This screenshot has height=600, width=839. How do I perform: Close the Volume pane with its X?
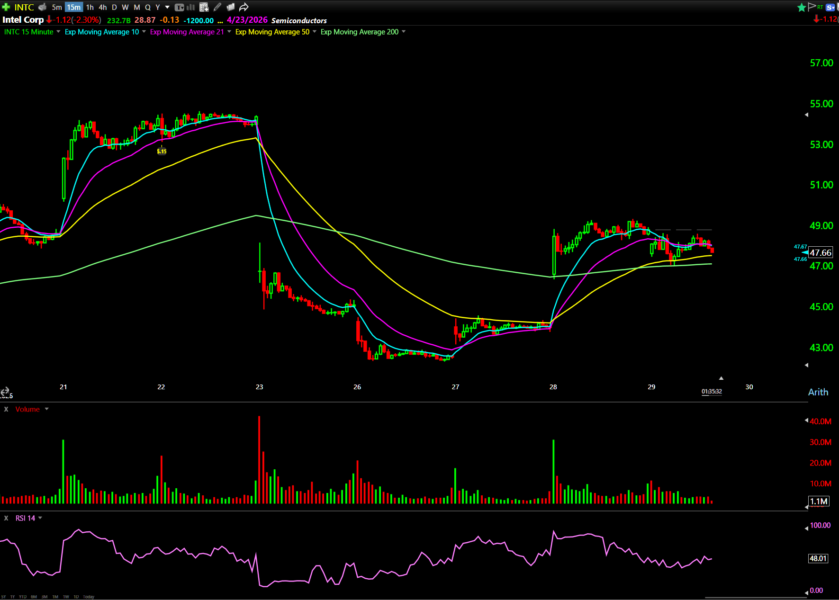[x=6, y=409]
